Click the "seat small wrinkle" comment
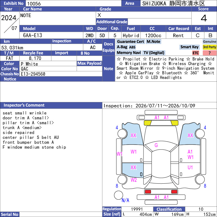This screenshot has width=217, height=217. coord(24,113)
